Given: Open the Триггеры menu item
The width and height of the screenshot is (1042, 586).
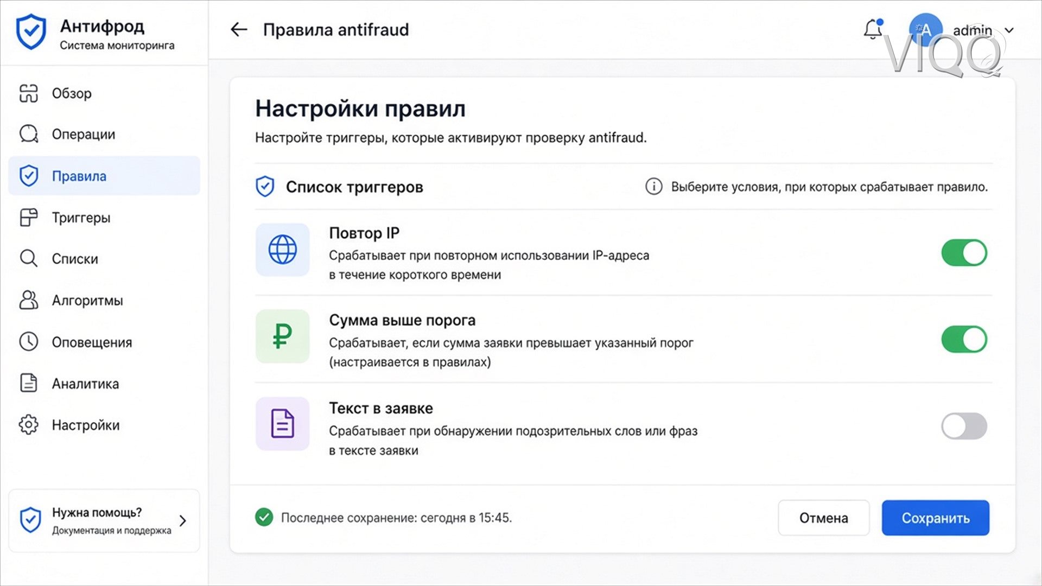Looking at the screenshot, I should 104,218.
